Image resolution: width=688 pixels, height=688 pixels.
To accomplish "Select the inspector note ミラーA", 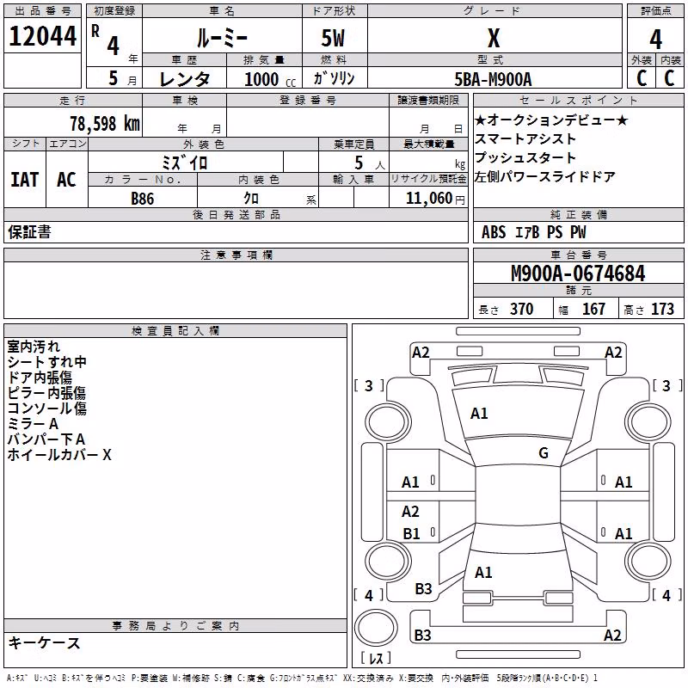I will tap(33, 423).
